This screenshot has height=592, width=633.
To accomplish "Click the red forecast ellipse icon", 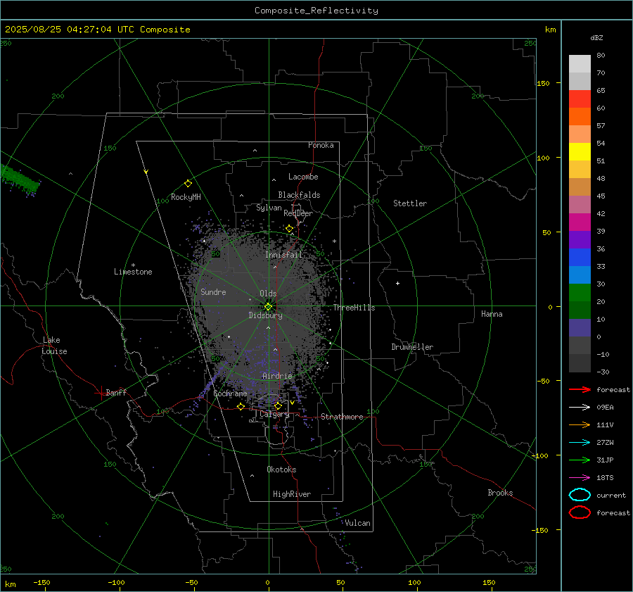I will [x=580, y=512].
